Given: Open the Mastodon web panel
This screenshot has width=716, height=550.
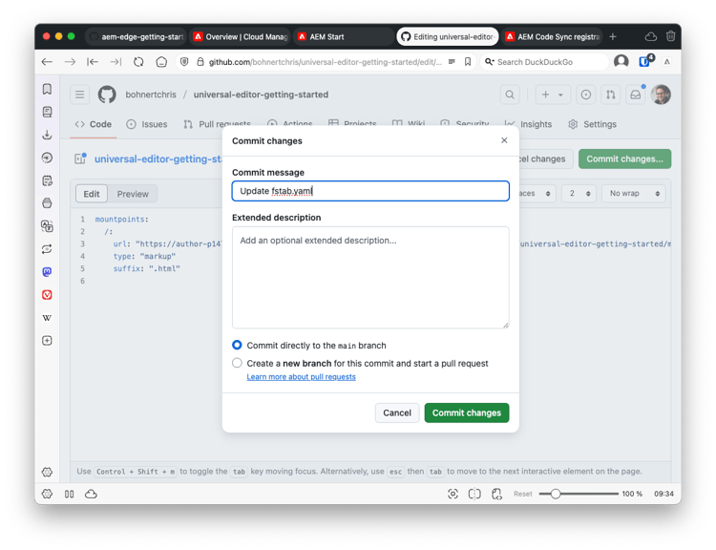Looking at the screenshot, I should pos(47,272).
